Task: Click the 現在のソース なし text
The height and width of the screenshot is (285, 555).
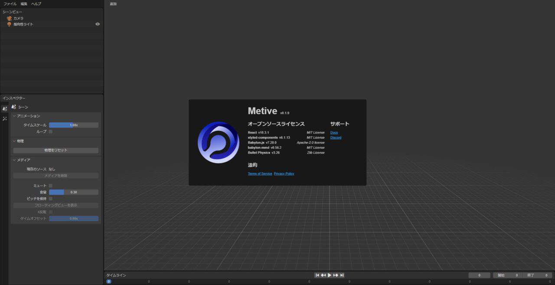Action: pos(41,169)
